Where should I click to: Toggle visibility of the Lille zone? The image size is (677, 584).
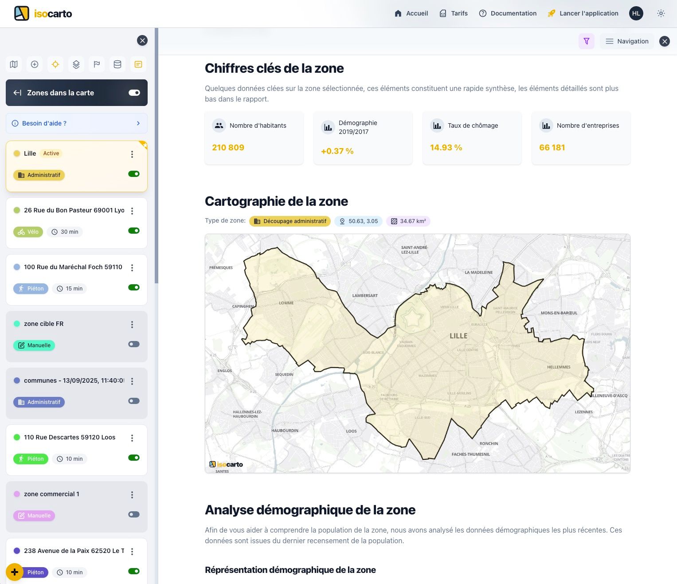[134, 174]
